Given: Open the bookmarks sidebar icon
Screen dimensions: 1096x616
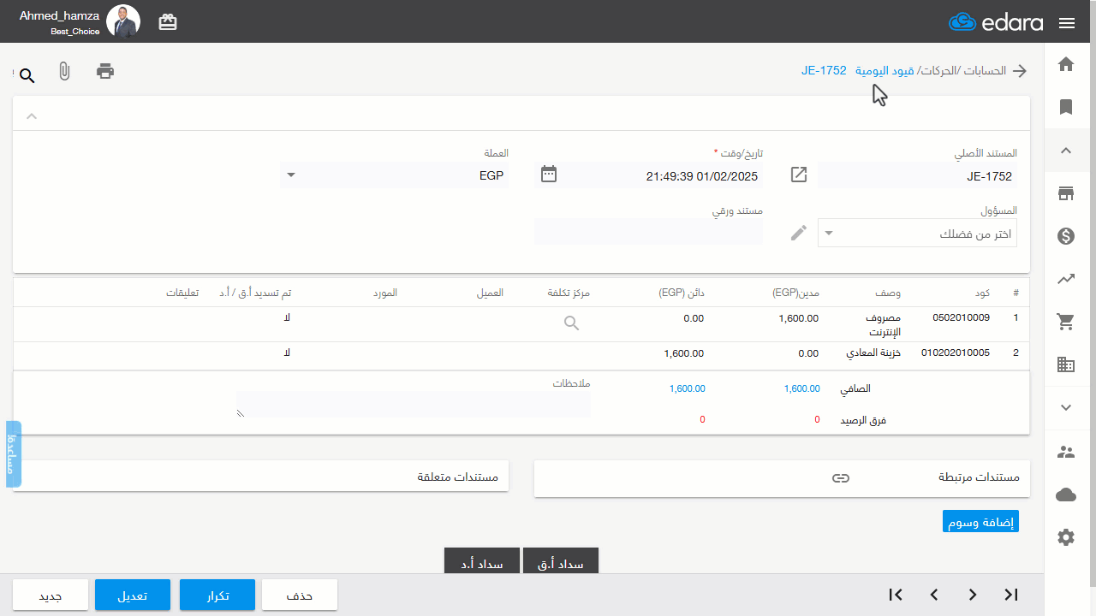Looking at the screenshot, I should (x=1066, y=107).
